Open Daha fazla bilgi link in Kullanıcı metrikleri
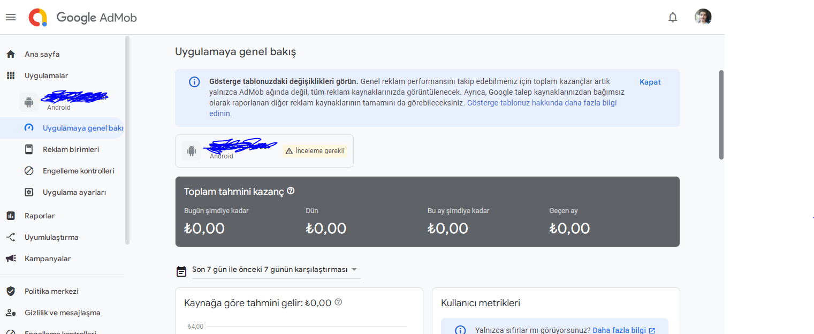 [624, 330]
